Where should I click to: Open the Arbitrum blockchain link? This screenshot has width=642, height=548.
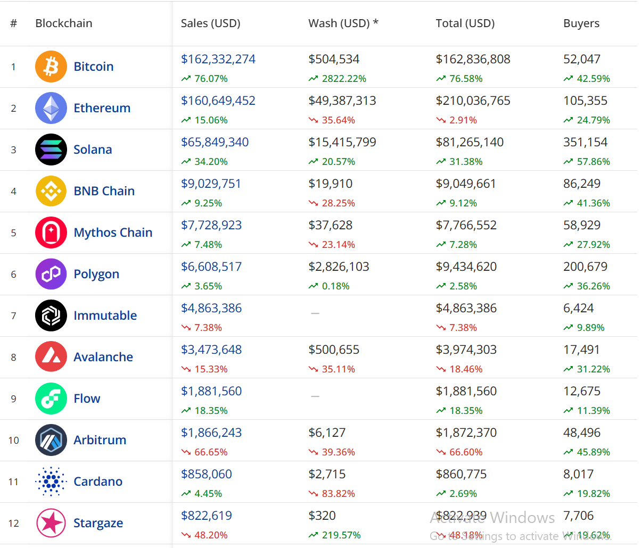coord(100,440)
